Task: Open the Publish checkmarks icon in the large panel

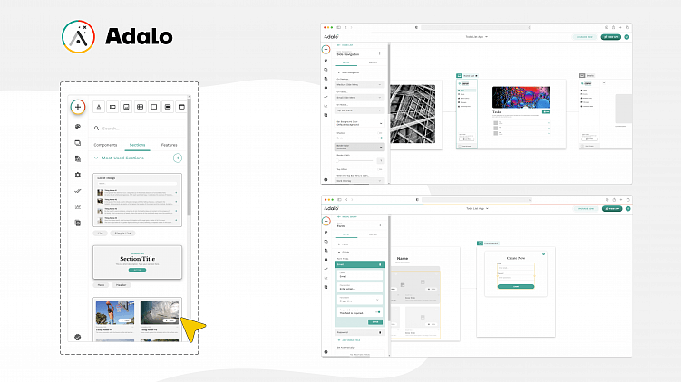Action: [78, 191]
